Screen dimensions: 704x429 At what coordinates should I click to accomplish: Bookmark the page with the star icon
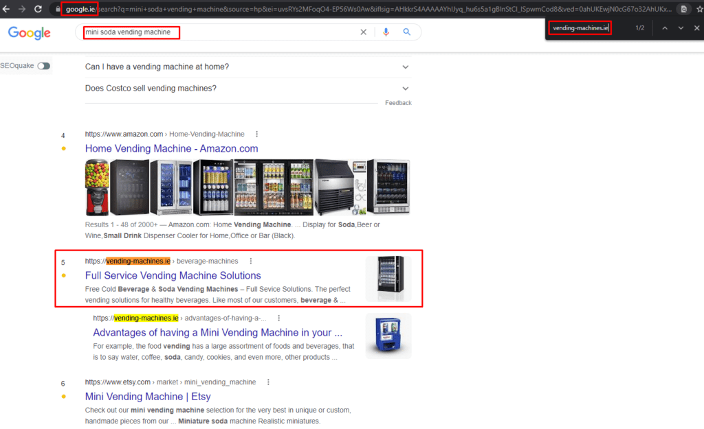pyautogui.click(x=699, y=9)
